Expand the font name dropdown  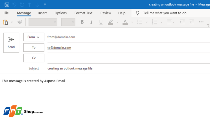click(x=55, y=22)
